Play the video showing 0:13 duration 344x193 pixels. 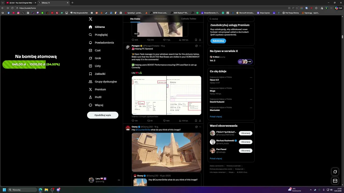pyautogui.click(x=160, y=29)
